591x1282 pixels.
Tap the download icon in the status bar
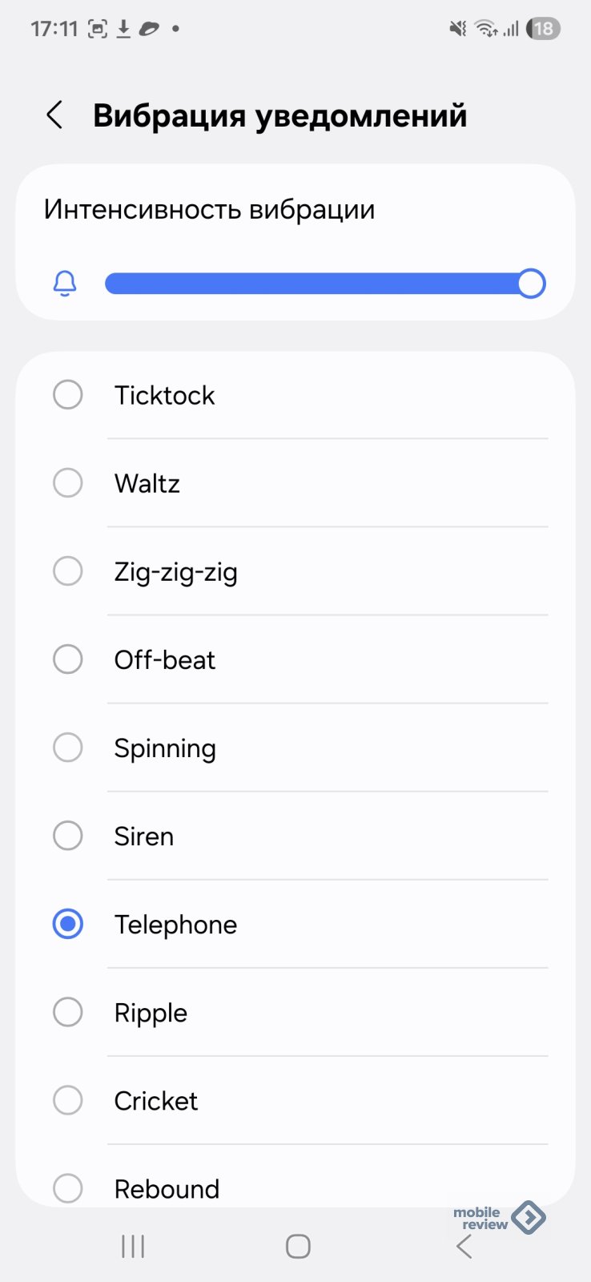(x=123, y=29)
